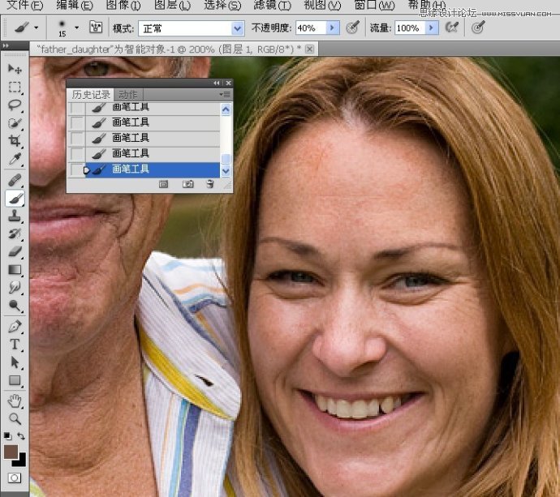Select the Crop tool

tap(15, 141)
